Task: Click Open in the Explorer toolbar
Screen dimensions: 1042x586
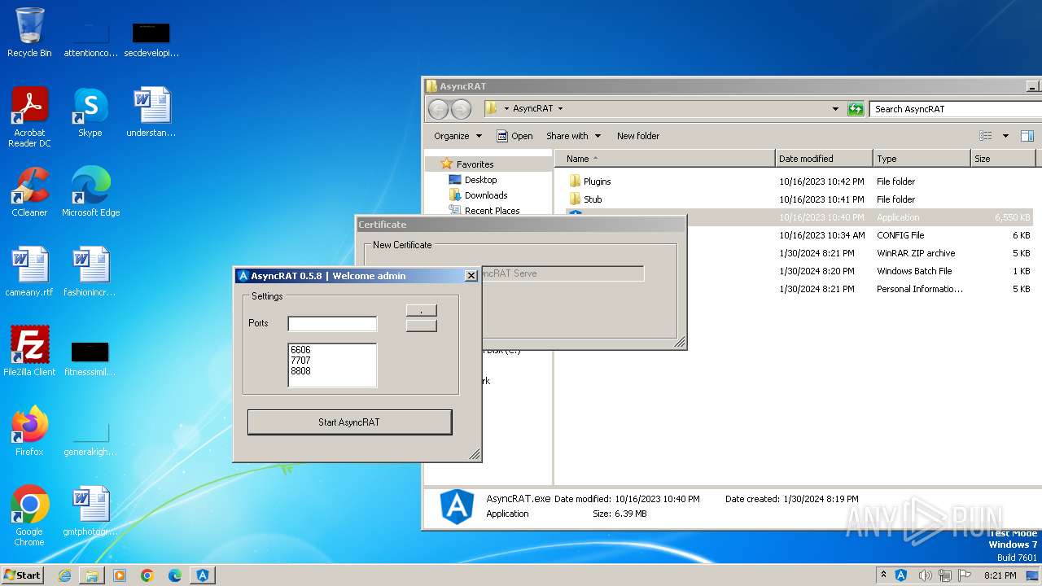Action: point(514,136)
